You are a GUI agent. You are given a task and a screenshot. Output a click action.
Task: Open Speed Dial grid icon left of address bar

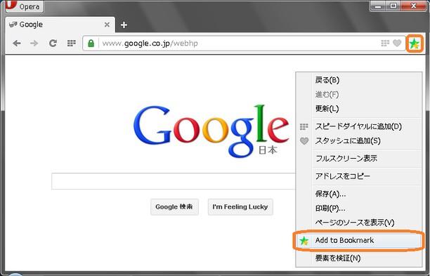click(x=72, y=43)
